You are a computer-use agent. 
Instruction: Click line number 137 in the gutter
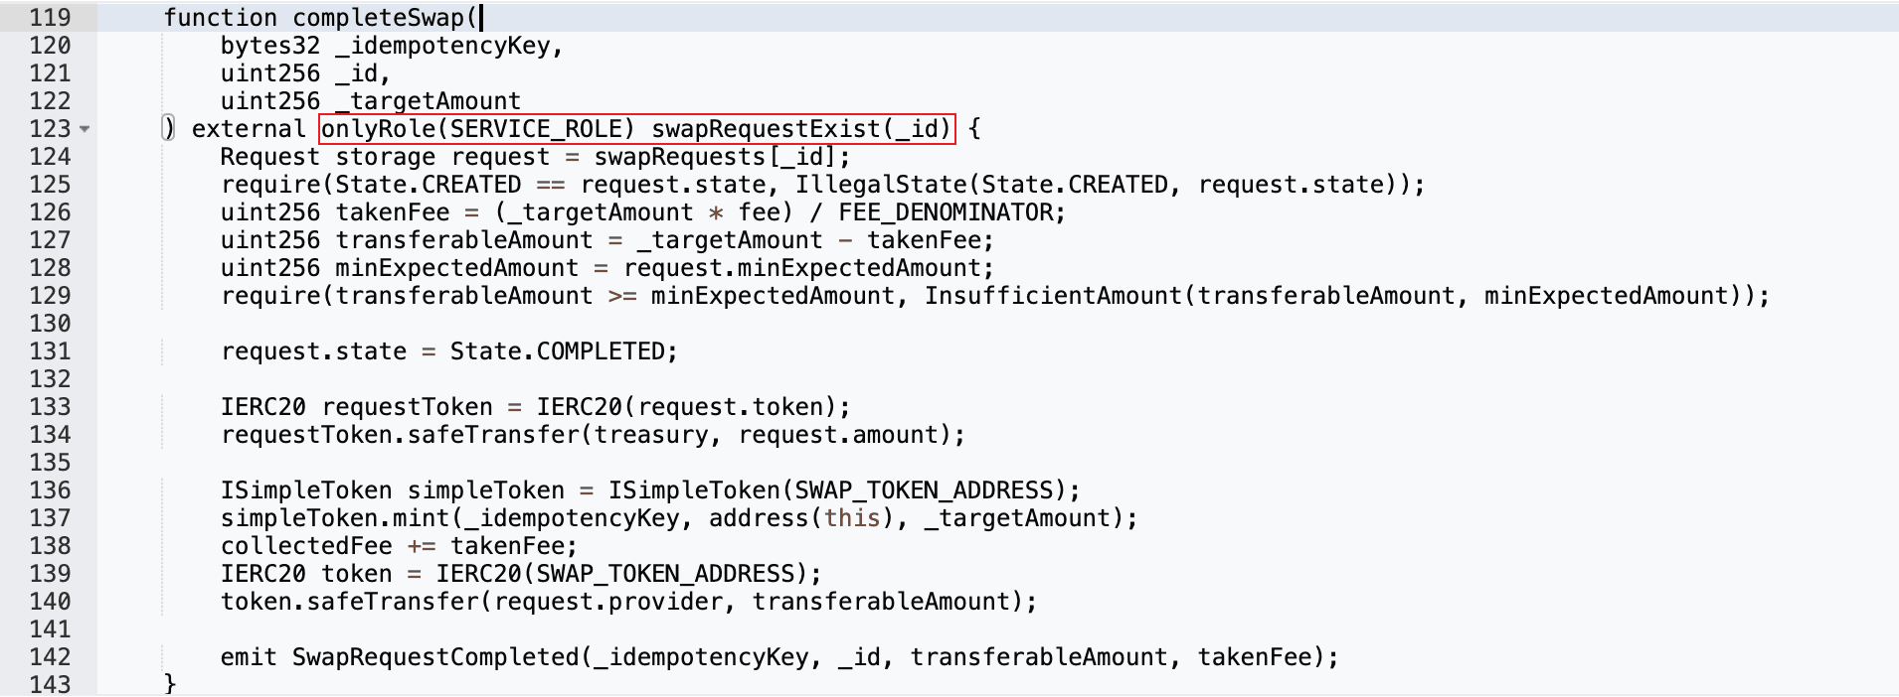(50, 518)
